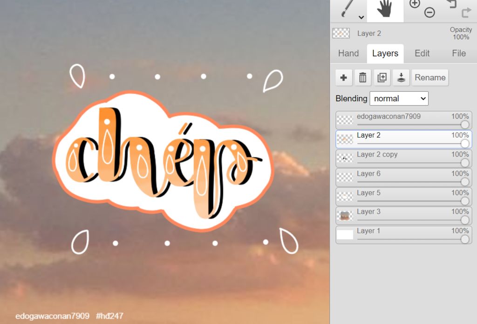
Task: Delete layer using trash icon
Action: (x=362, y=78)
